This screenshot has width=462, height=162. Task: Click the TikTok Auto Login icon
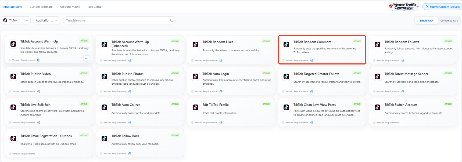click(x=195, y=76)
